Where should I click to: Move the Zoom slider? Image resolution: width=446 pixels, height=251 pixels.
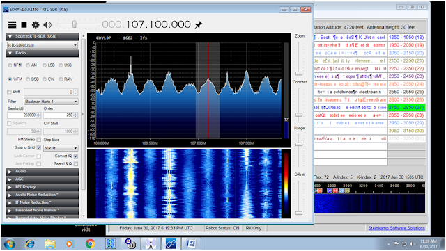click(x=299, y=74)
